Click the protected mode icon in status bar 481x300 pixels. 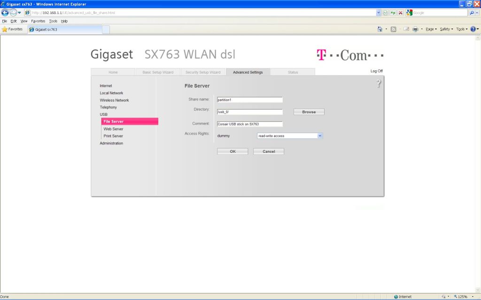[x=443, y=297]
